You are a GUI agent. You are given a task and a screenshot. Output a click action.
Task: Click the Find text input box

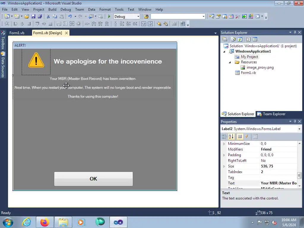176,17
